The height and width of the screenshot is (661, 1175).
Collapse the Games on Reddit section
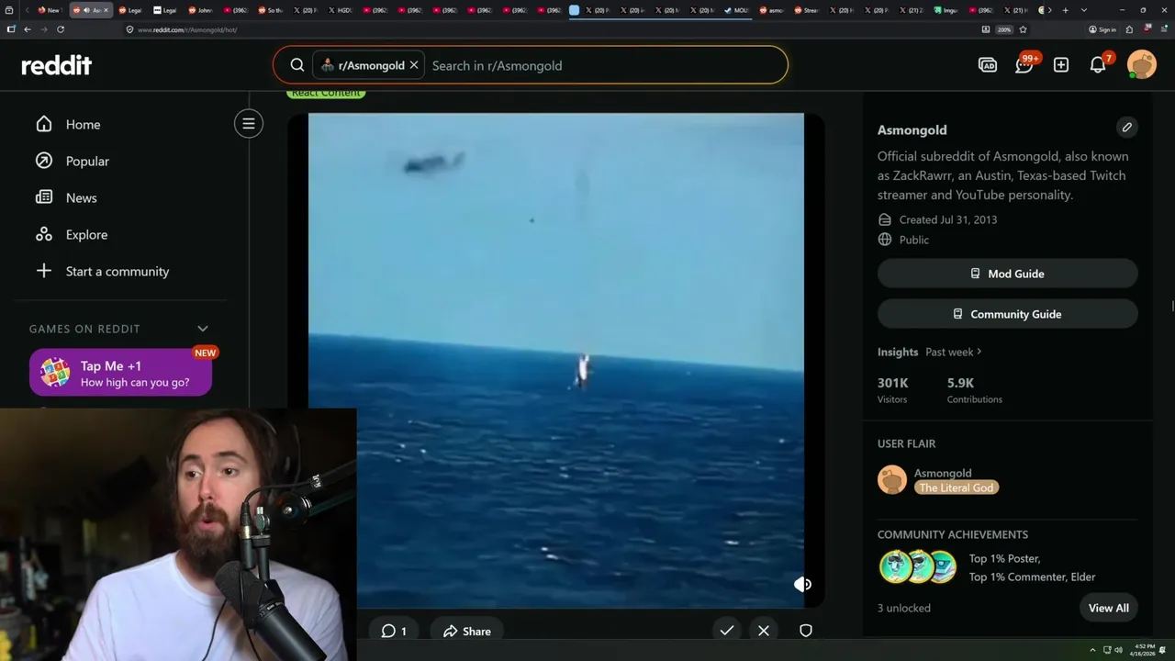pos(203,329)
